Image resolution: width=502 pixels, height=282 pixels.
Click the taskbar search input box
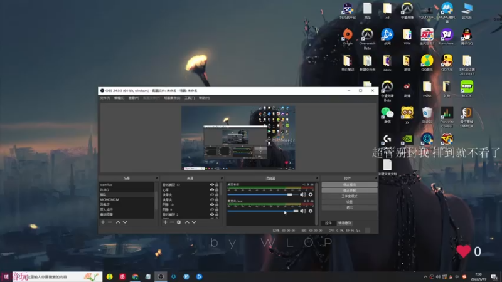tap(58, 277)
